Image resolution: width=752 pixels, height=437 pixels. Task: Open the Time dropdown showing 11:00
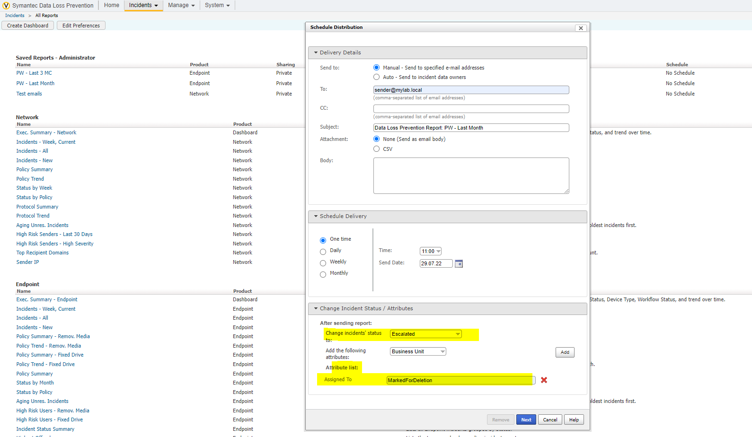(431, 252)
